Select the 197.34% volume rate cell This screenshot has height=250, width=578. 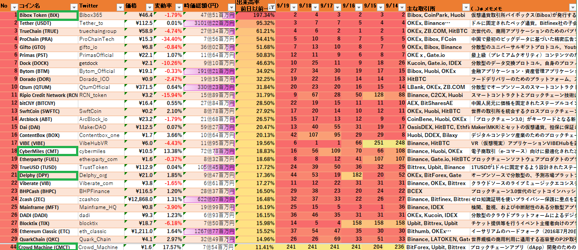[x=255, y=15]
